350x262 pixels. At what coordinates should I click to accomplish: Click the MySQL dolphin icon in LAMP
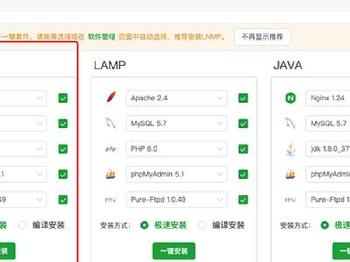click(111, 123)
